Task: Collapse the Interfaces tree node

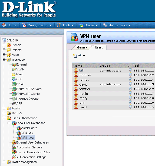Action: 4,60
